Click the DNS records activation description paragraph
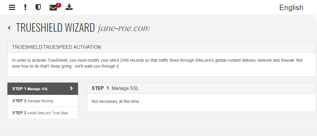The width and height of the screenshot is (317, 136). (157, 63)
